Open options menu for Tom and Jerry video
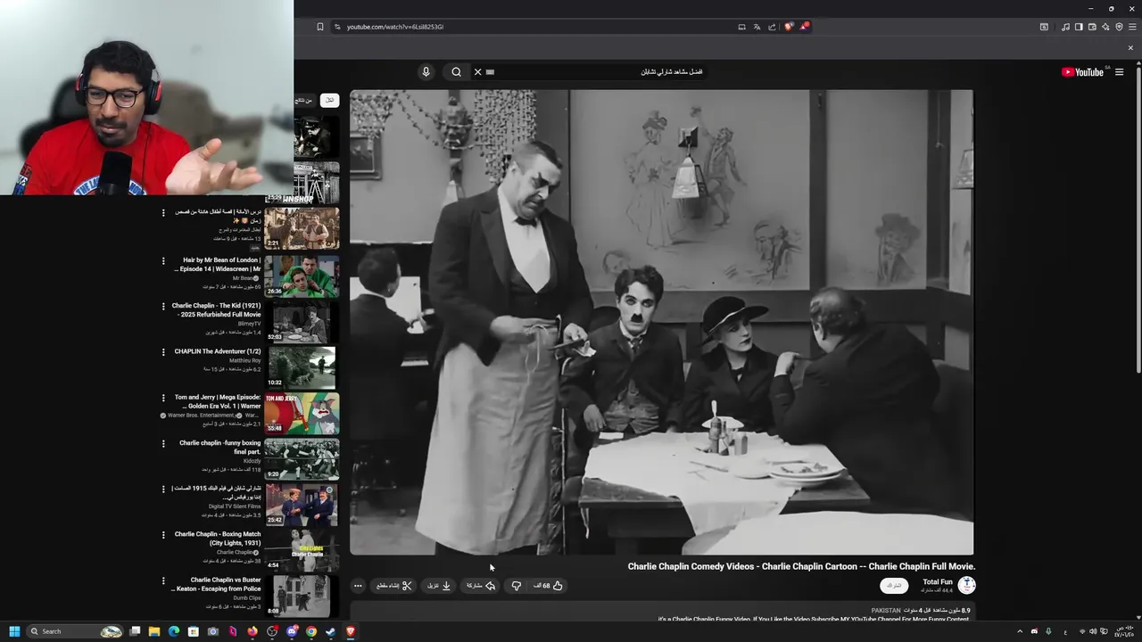 (x=163, y=398)
